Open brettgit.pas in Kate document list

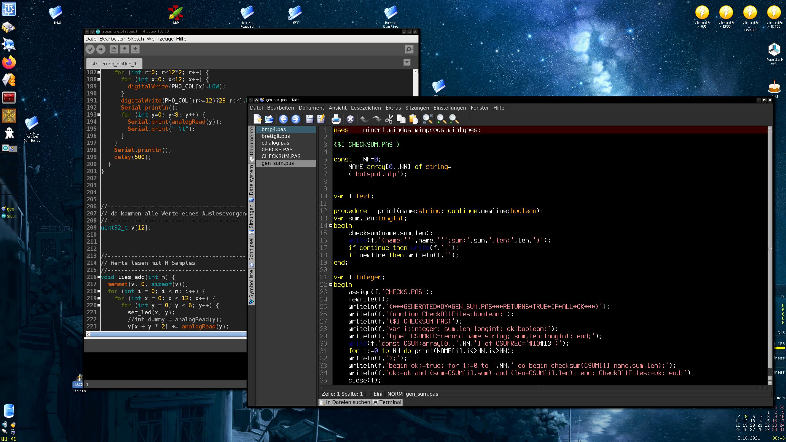286,136
